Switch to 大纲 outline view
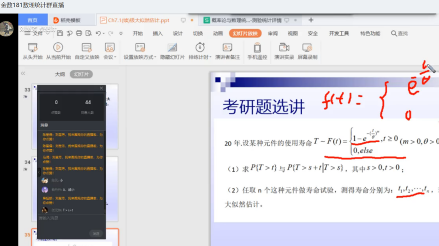This screenshot has height=246, width=439. (60, 74)
